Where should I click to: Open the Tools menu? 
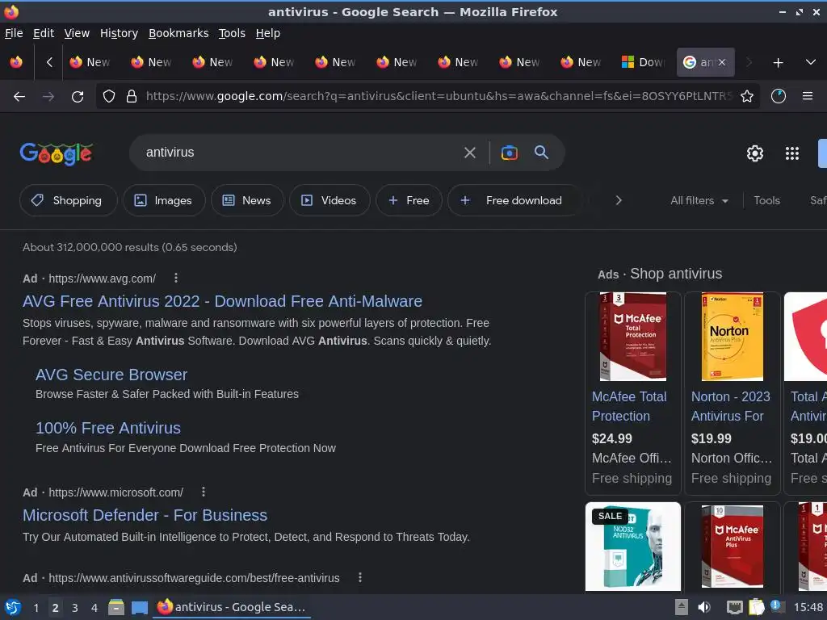point(232,33)
